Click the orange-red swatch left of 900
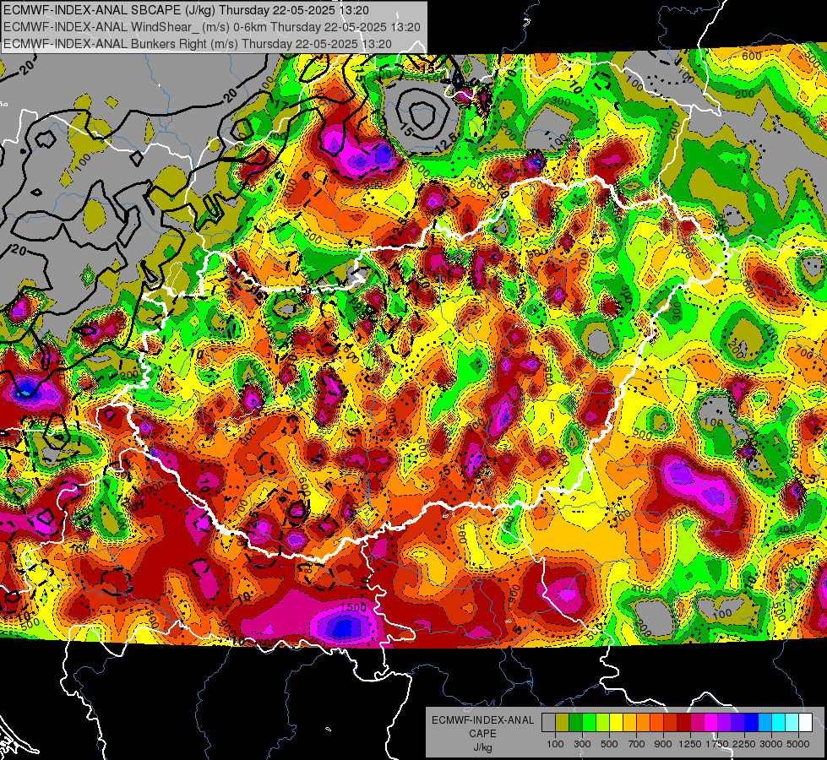The width and height of the screenshot is (827, 760). pos(656,722)
